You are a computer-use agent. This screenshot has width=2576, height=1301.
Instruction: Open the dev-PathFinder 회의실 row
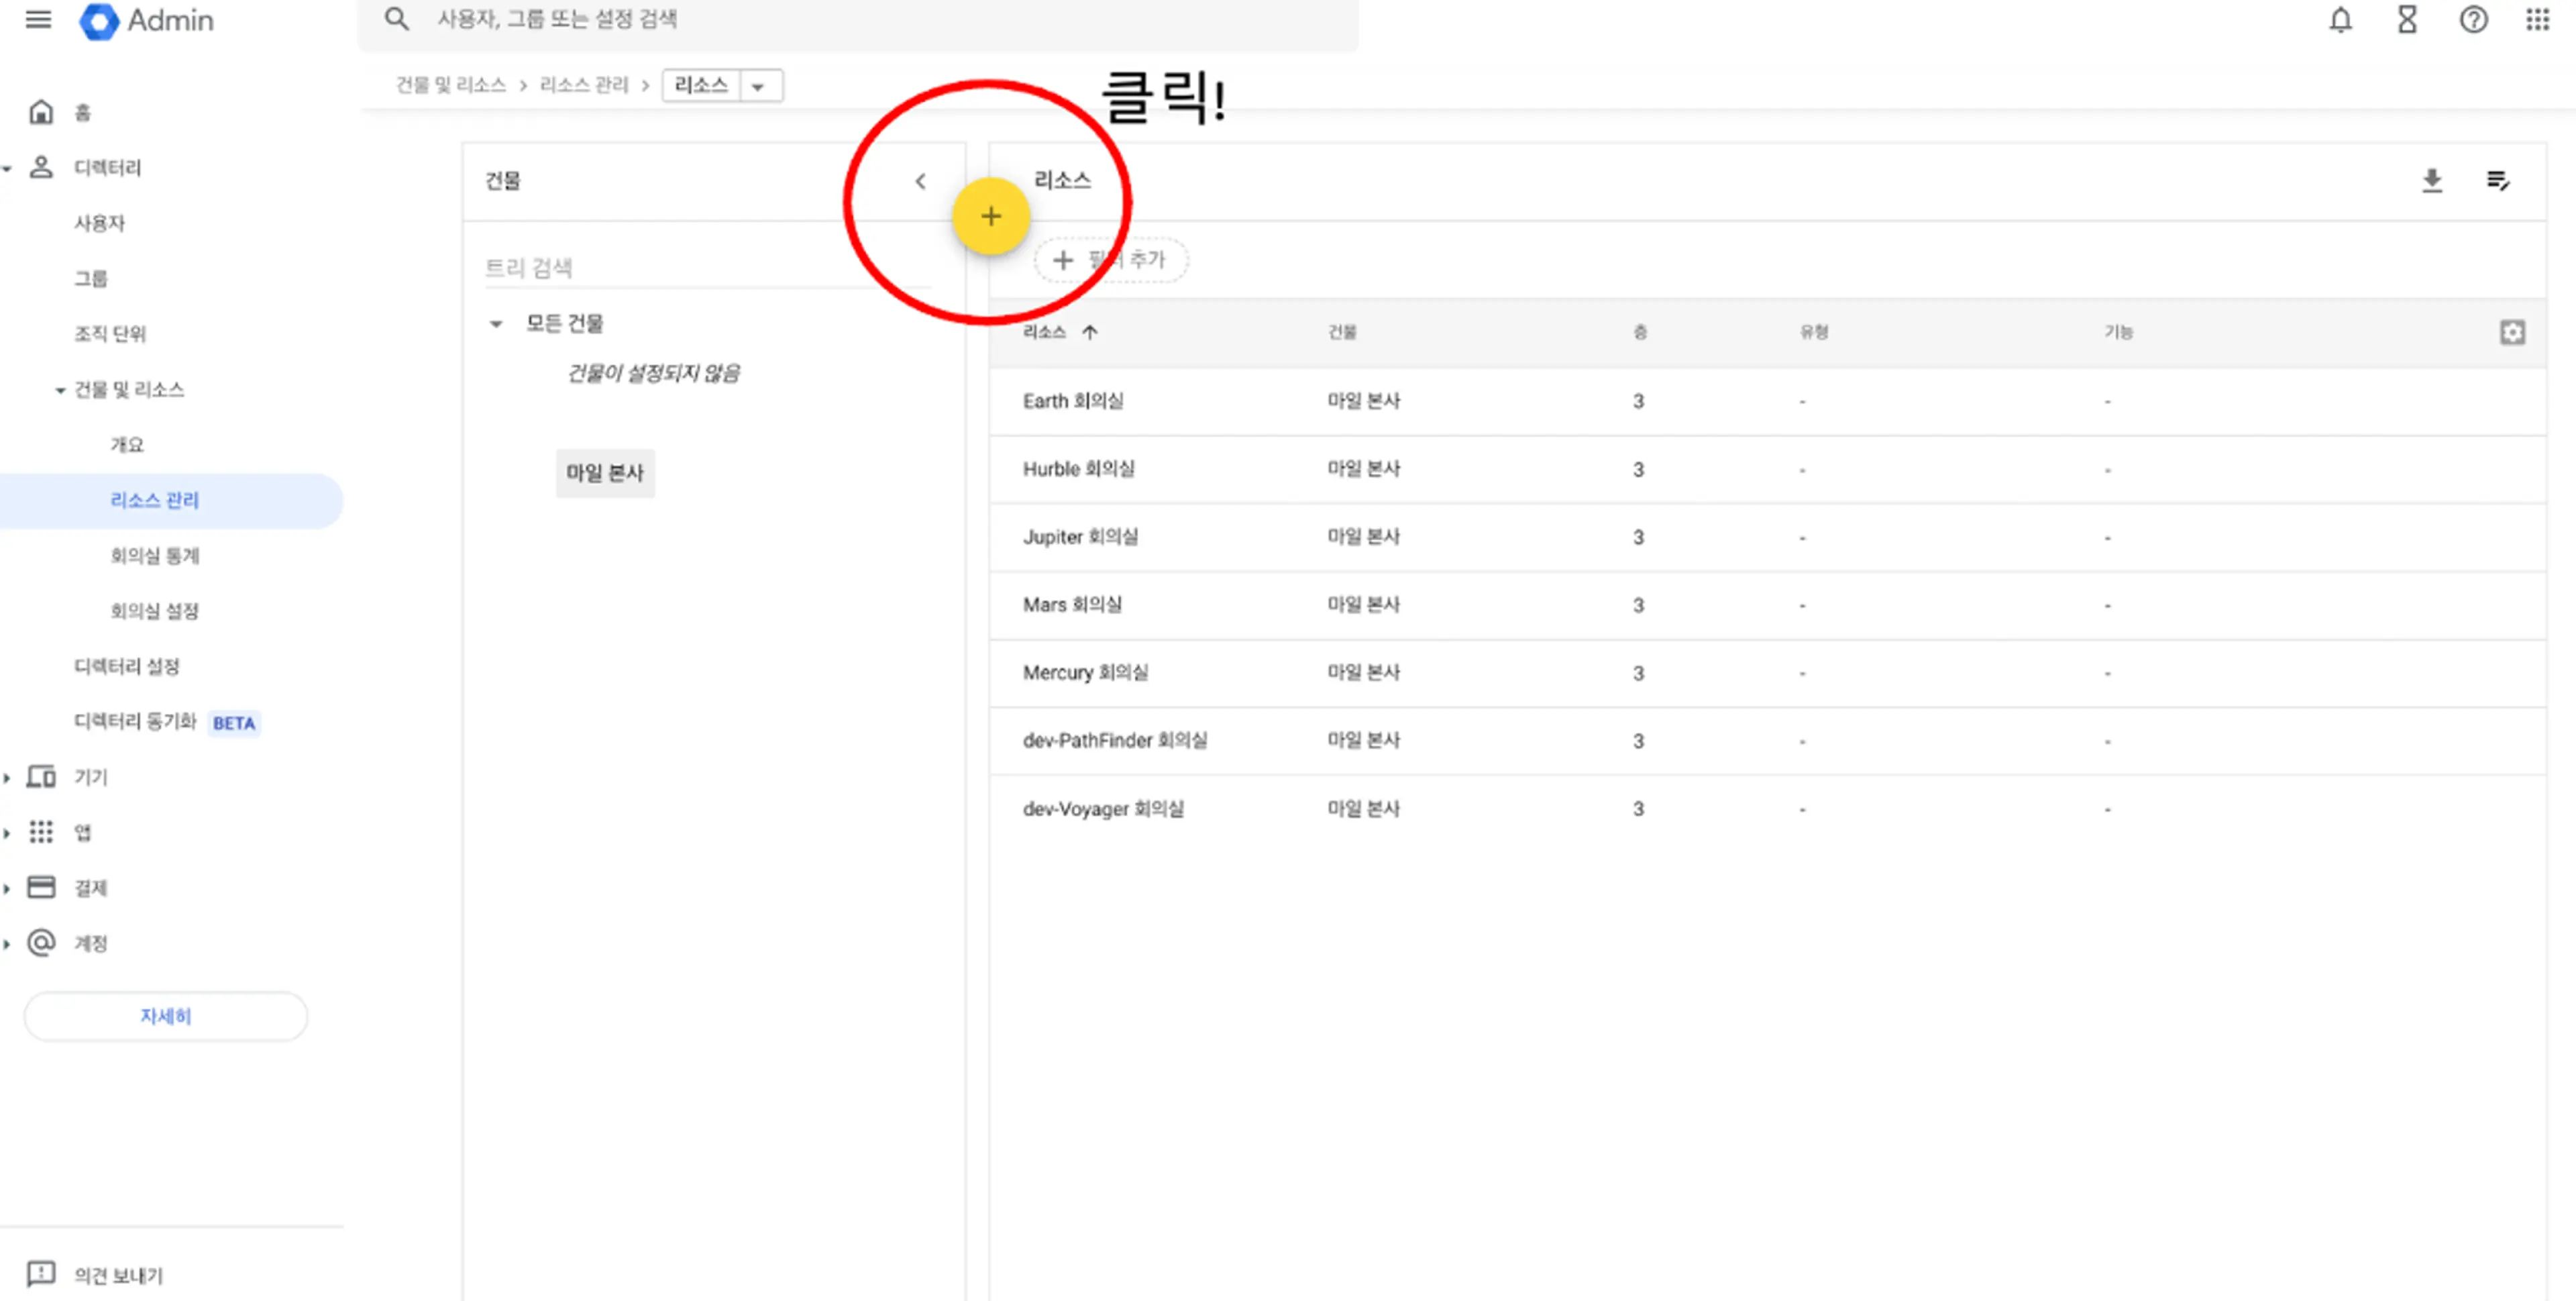coord(1767,741)
